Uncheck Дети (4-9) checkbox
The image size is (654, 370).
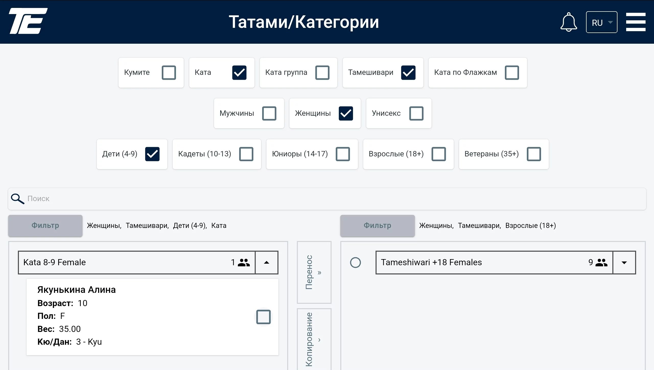pos(152,154)
